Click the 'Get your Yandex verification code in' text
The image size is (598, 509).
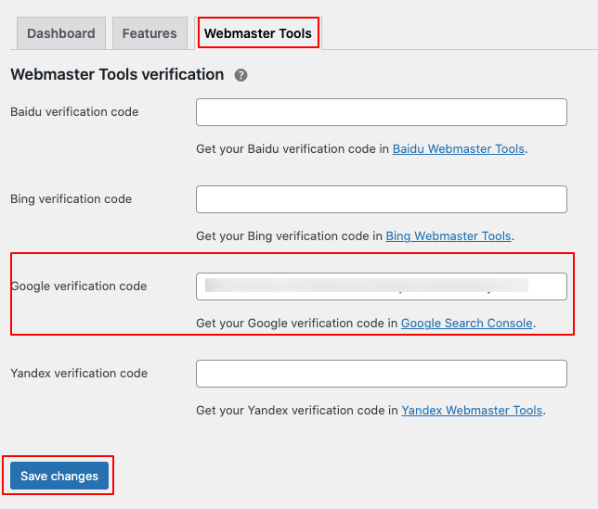click(x=297, y=410)
